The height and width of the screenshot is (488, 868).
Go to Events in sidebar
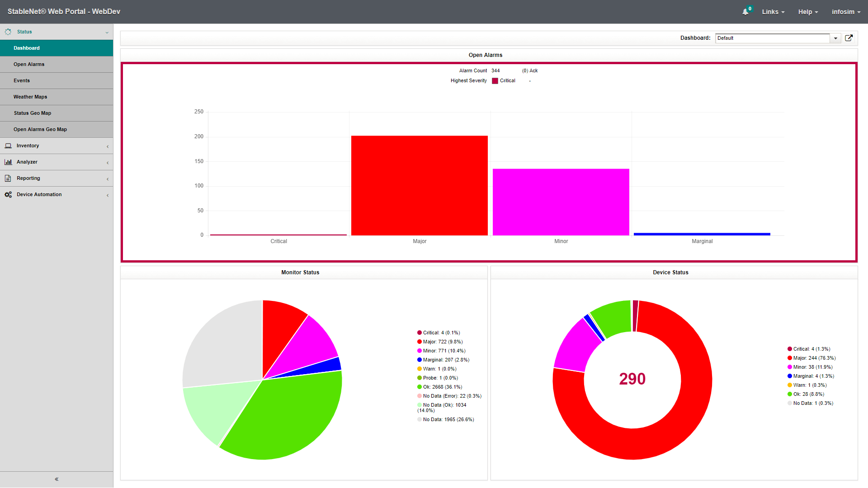coord(57,80)
